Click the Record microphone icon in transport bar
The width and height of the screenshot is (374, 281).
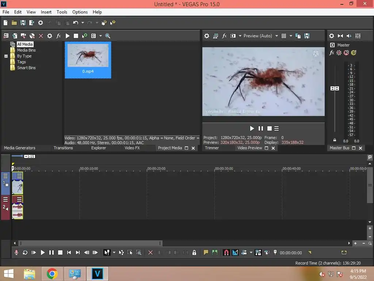[16, 252]
